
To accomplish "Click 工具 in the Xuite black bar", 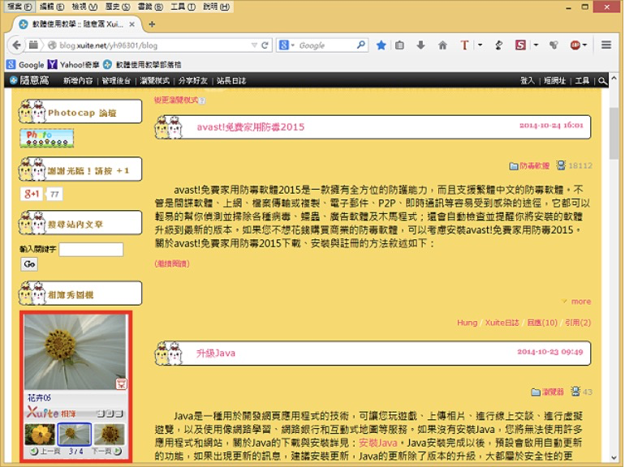I will pos(582,81).
